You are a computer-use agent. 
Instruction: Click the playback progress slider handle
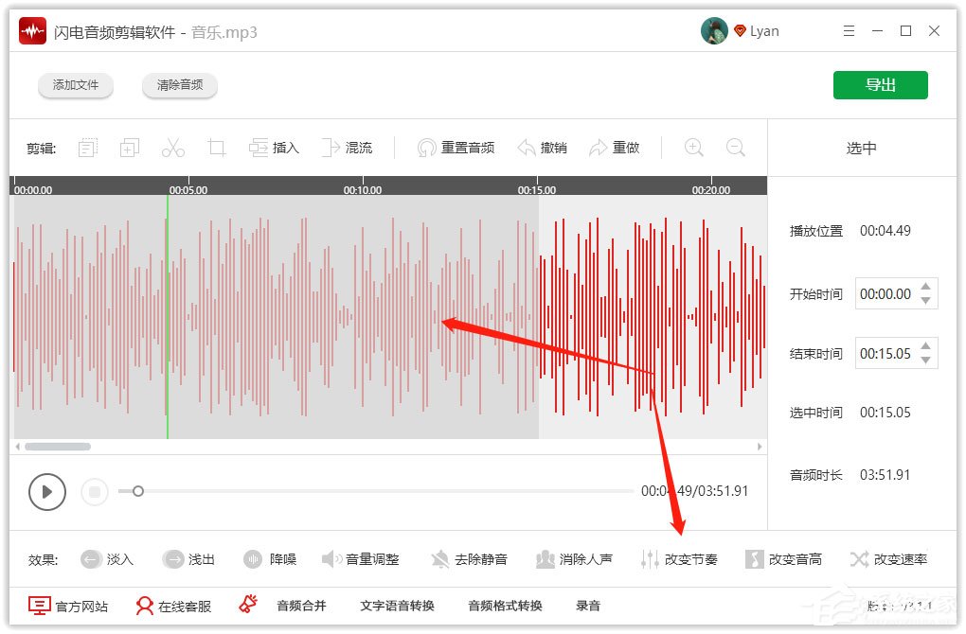click(x=138, y=491)
